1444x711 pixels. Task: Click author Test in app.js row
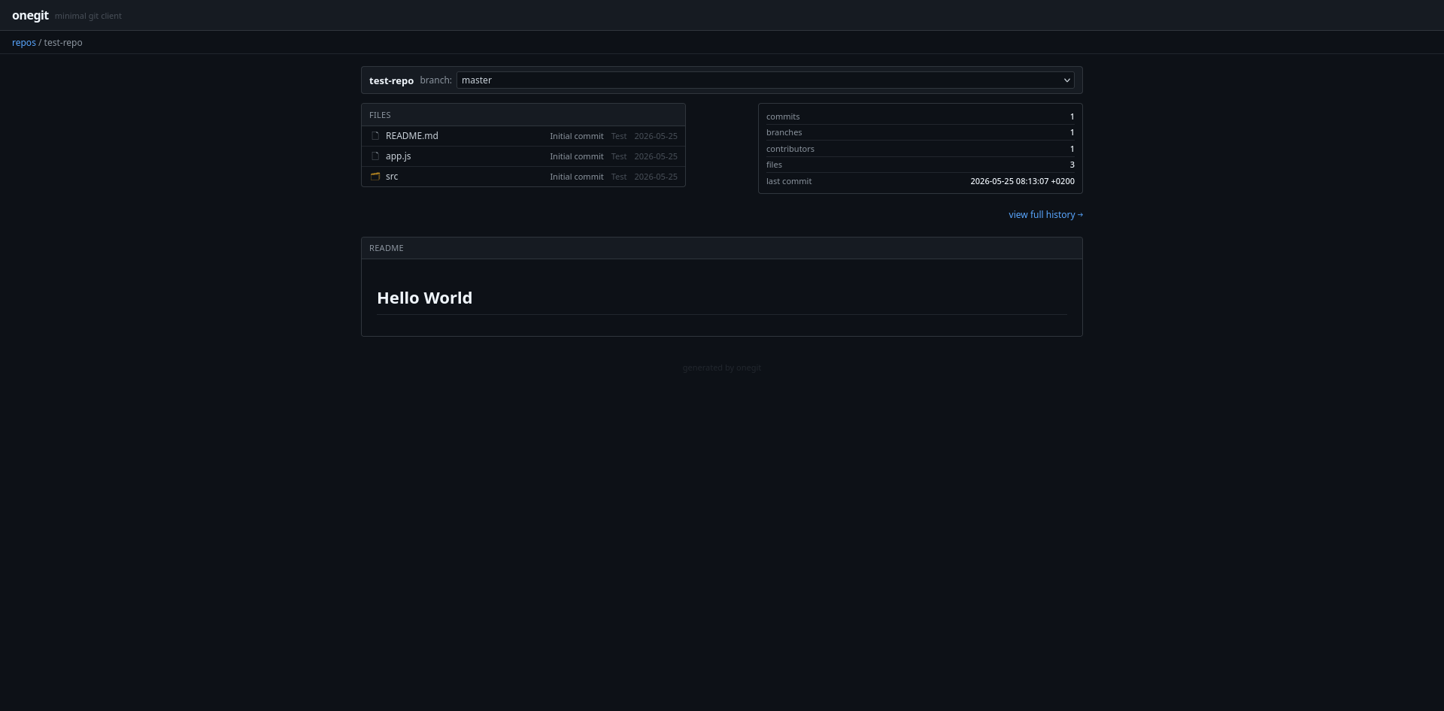click(x=619, y=156)
